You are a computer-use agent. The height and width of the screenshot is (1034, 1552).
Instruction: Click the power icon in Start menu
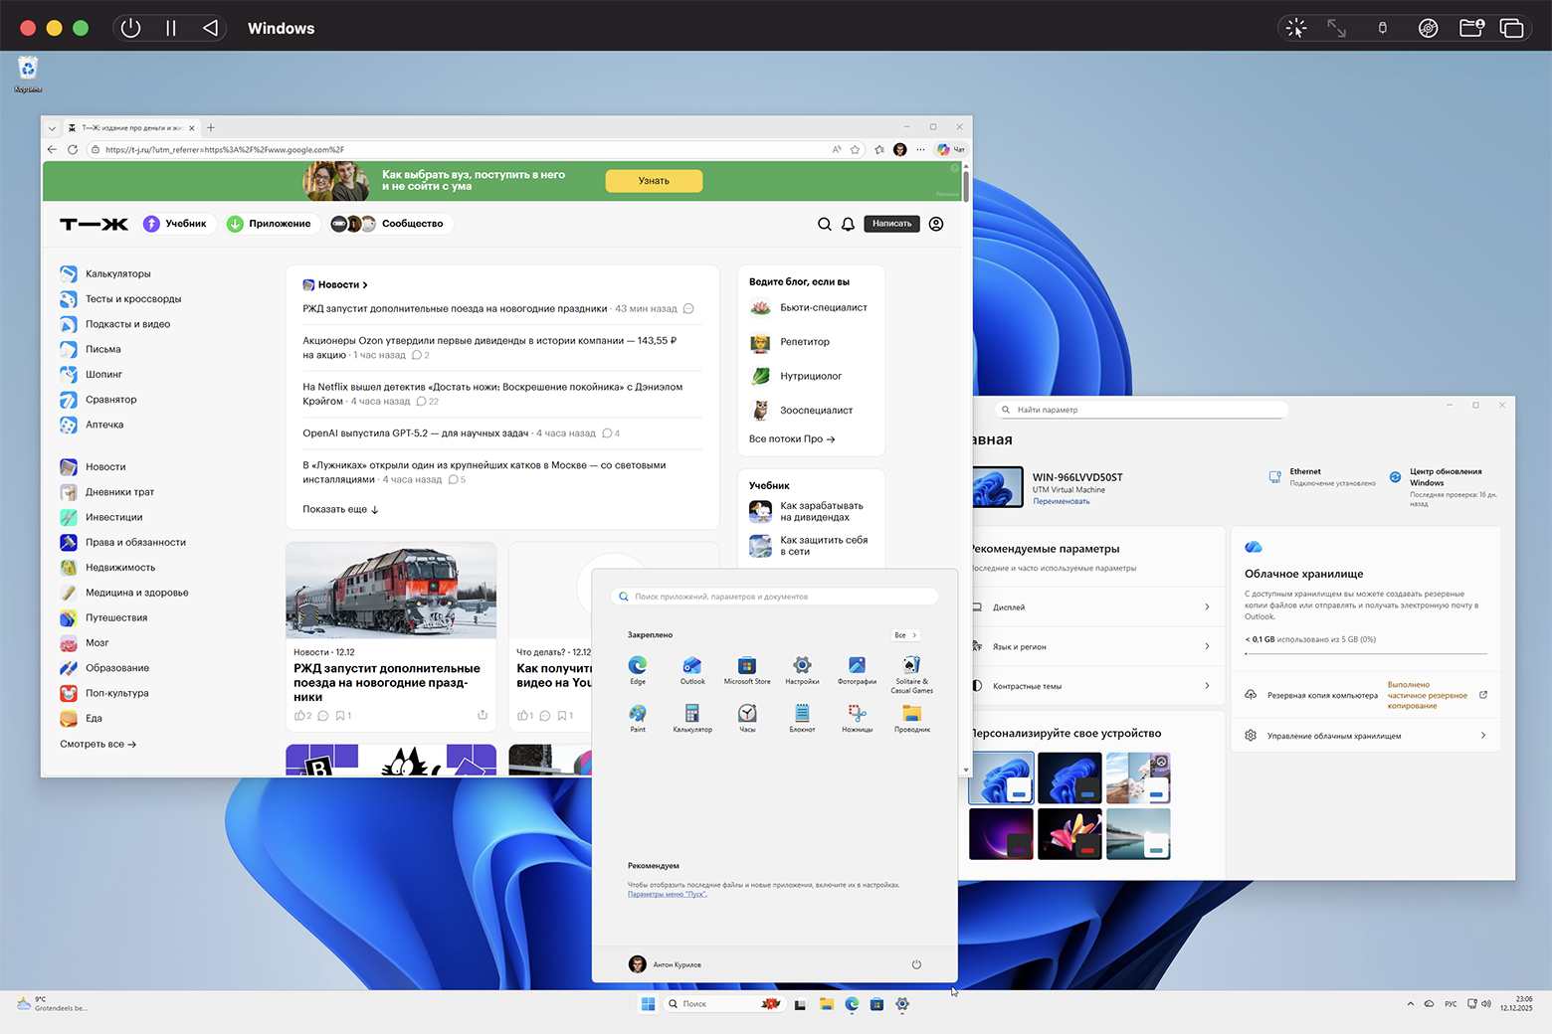(916, 964)
